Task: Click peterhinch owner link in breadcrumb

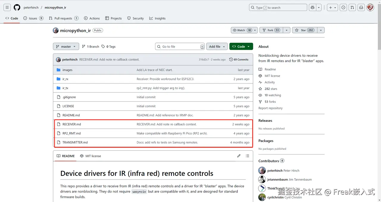Action: coord(31,8)
